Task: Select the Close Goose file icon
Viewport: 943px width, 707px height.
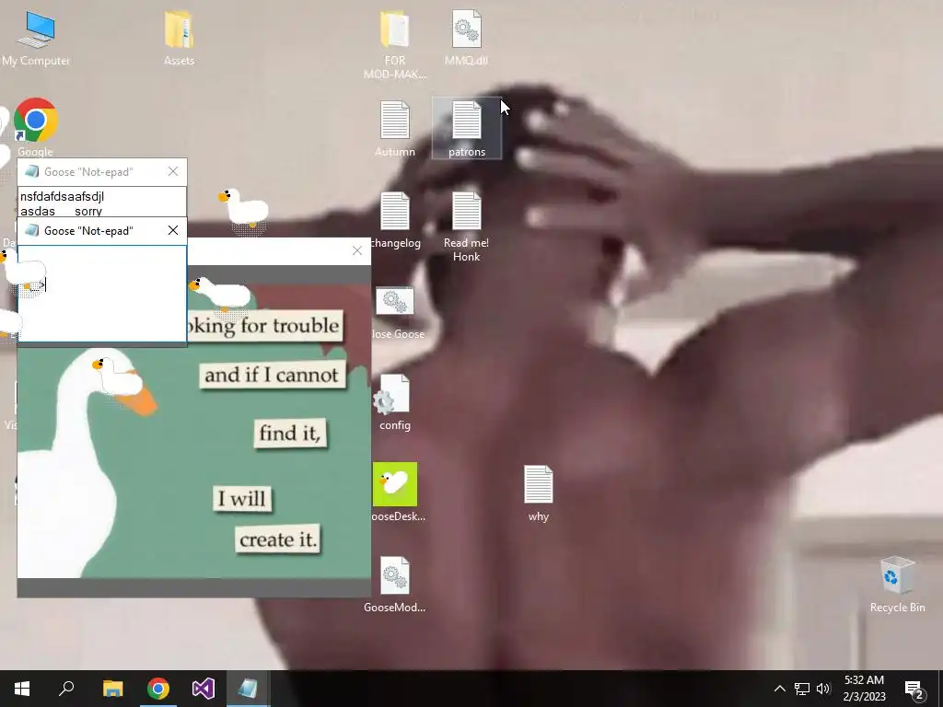Action: pos(397,313)
